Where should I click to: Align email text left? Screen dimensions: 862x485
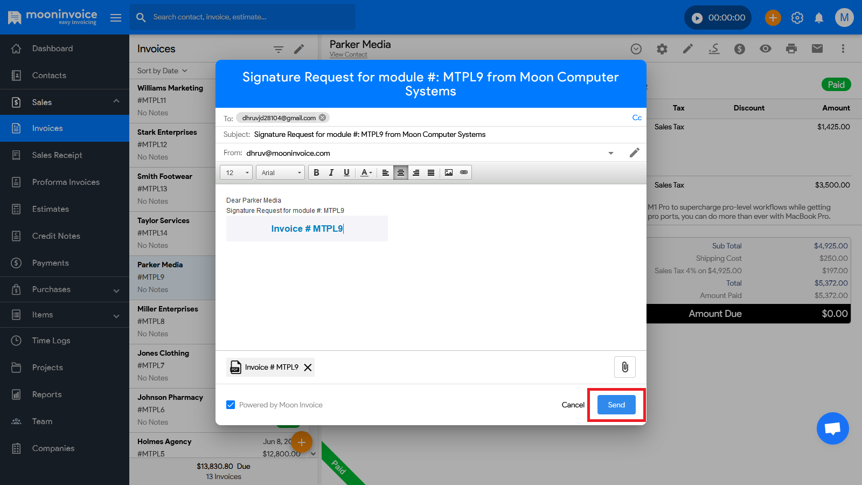(386, 172)
